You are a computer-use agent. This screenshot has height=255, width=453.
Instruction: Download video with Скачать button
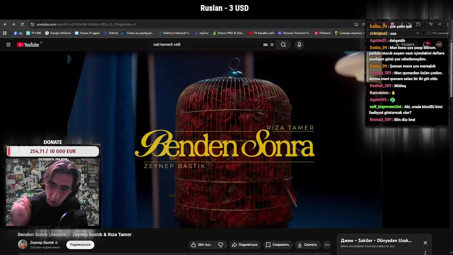pyautogui.click(x=307, y=245)
